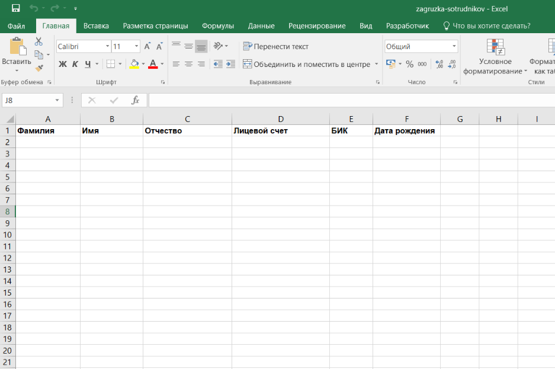Click the Cut scissors icon
Image resolution: width=555 pixels, height=369 pixels.
39,41
